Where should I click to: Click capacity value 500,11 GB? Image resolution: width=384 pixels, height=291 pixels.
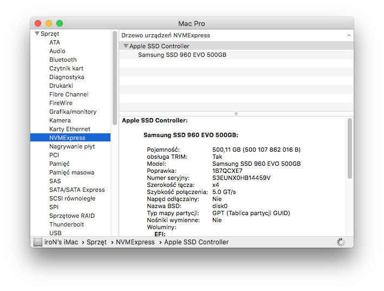226,150
